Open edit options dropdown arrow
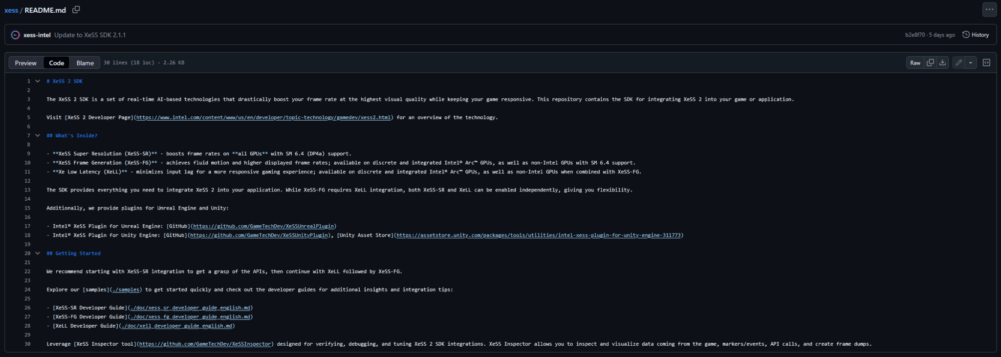 pyautogui.click(x=971, y=63)
